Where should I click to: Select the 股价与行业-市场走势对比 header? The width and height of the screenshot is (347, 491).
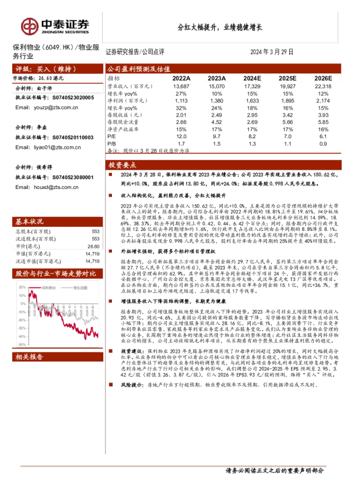[x=58, y=273]
